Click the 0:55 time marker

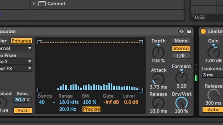click(x=200, y=17)
